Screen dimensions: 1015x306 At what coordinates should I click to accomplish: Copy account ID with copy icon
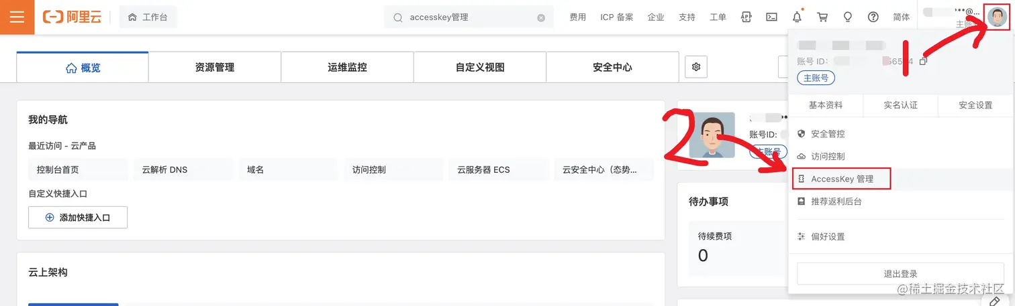(923, 61)
